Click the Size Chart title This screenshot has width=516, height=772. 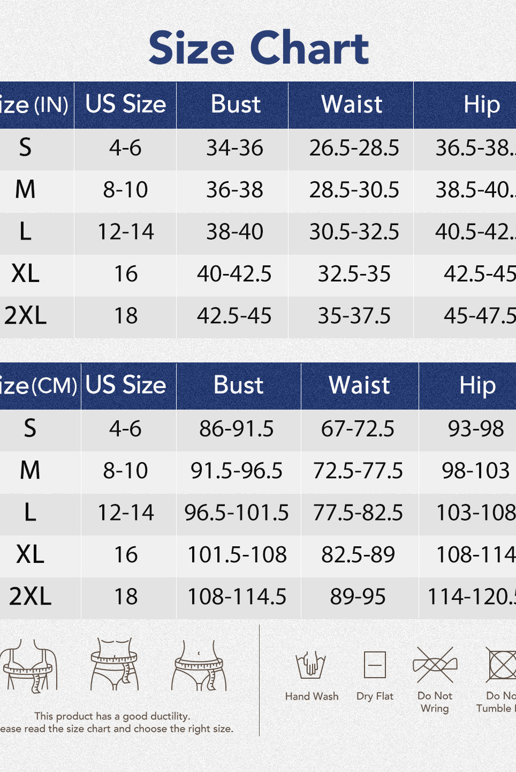coord(259,48)
